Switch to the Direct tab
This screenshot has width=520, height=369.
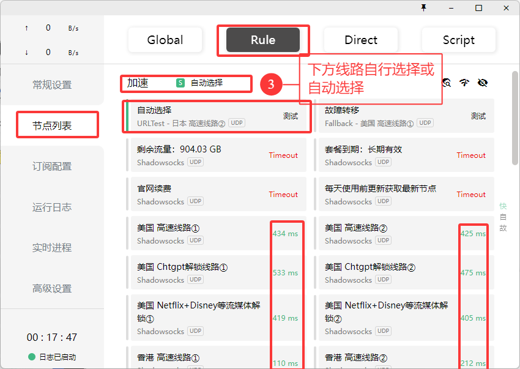coord(360,40)
